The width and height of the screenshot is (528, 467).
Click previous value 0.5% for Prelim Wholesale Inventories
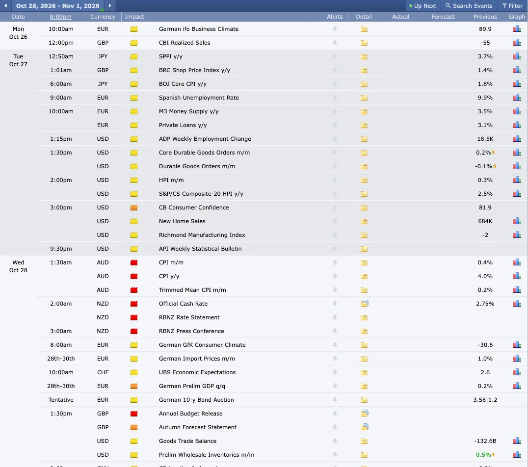pyautogui.click(x=483, y=455)
